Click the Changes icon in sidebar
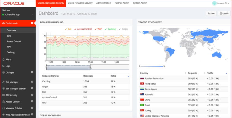This screenshot has height=118, width=232. click(x=3, y=73)
